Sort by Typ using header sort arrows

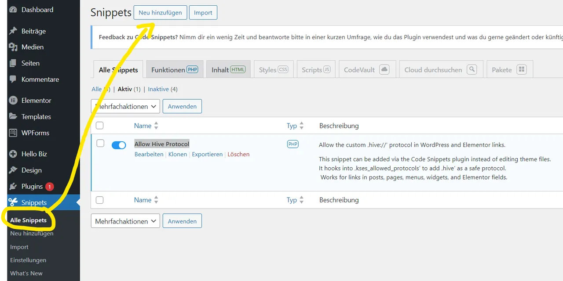pos(301,126)
